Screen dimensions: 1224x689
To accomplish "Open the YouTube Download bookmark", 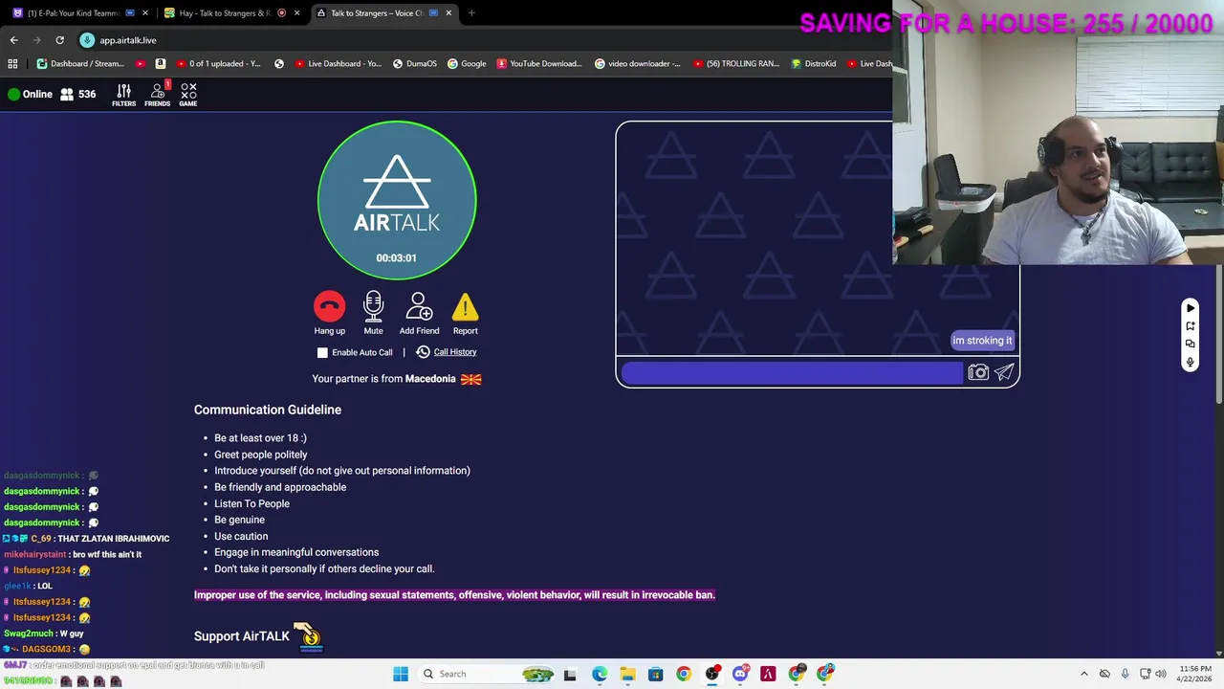I will coord(538,64).
